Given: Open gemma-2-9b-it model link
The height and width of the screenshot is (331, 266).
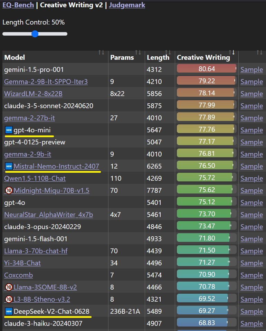Looking at the screenshot, I should (x=27, y=154).
